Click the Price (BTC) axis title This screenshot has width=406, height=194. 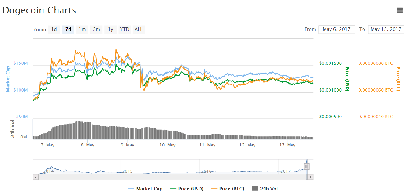click(x=398, y=79)
